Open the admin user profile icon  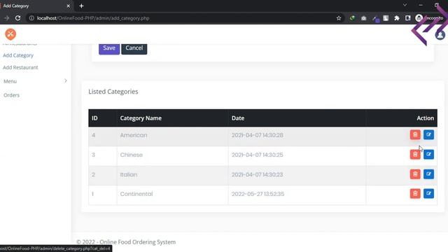(440, 35)
